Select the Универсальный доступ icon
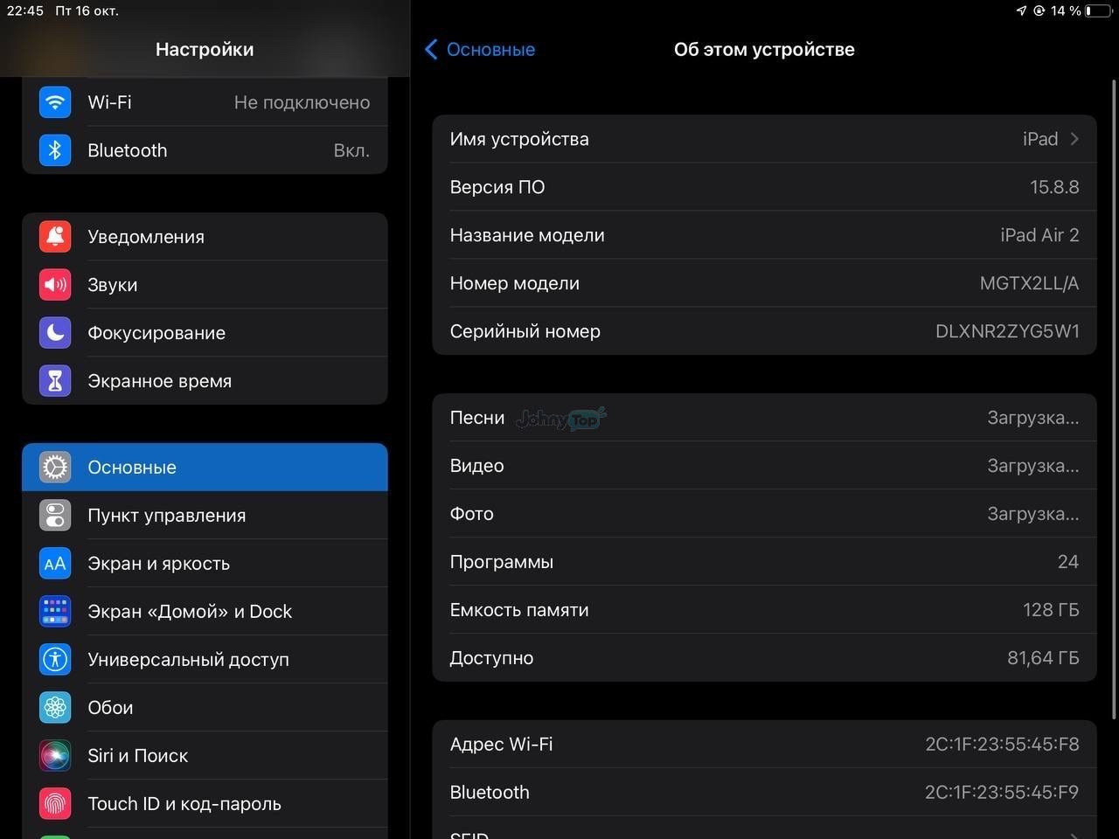Screen dimensions: 1119x839 tap(55, 660)
